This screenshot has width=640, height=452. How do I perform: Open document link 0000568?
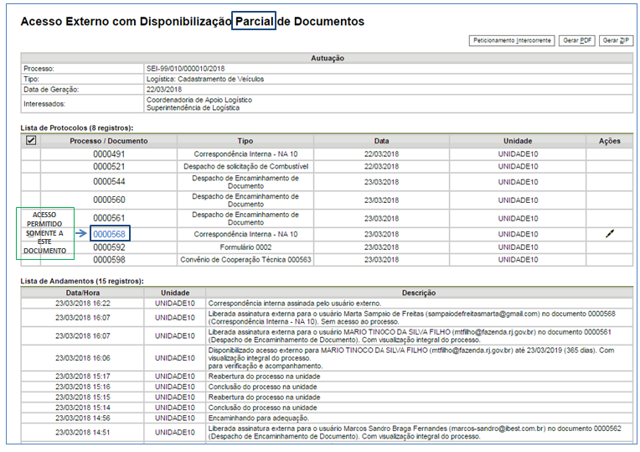click(109, 235)
